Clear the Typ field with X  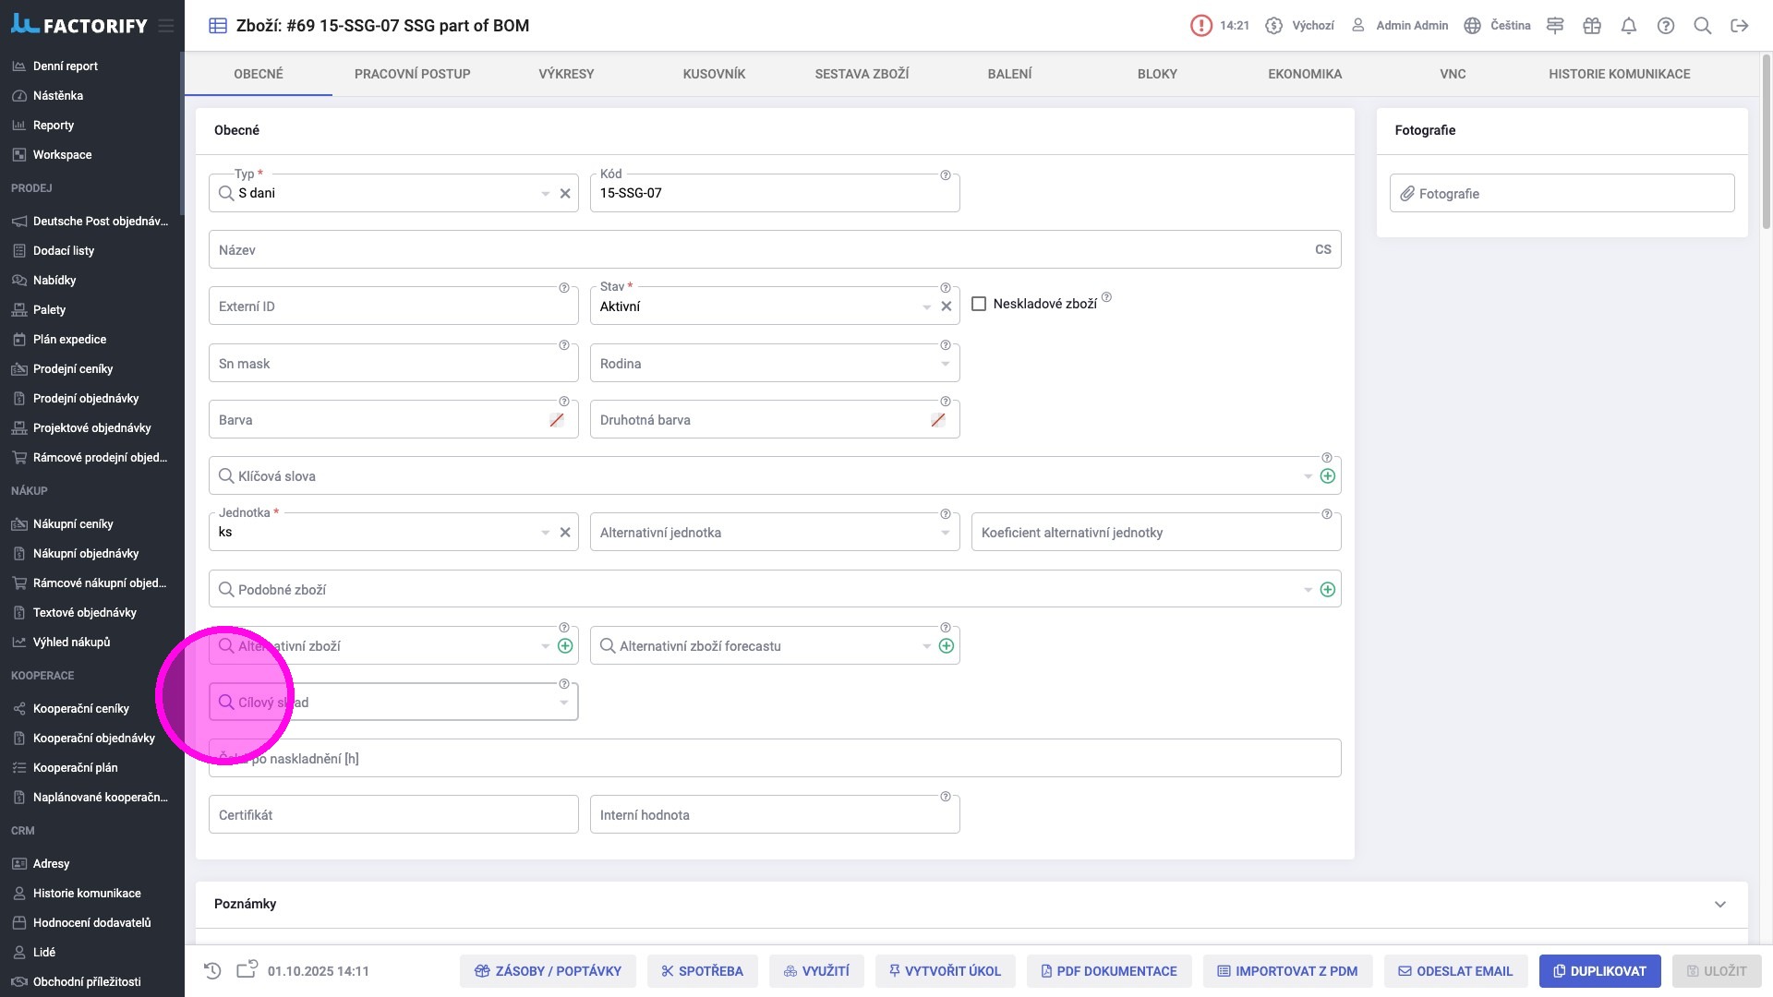pos(565,194)
